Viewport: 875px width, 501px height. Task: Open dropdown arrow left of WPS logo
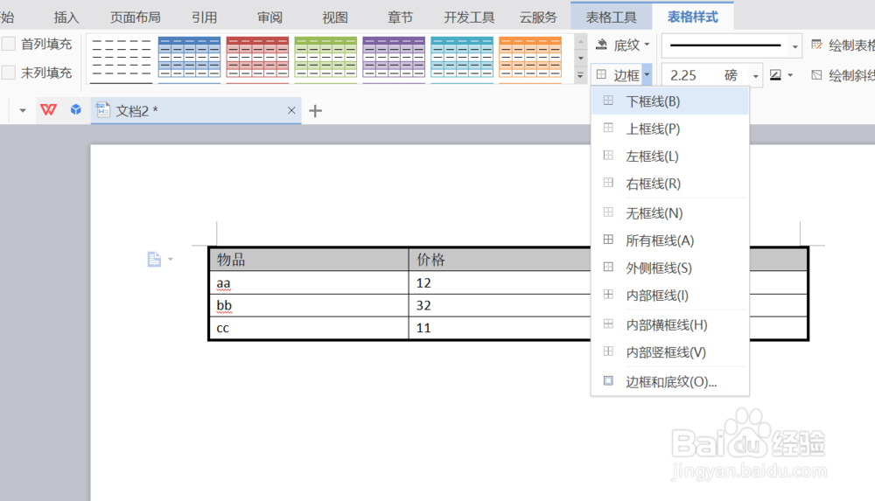(x=23, y=110)
